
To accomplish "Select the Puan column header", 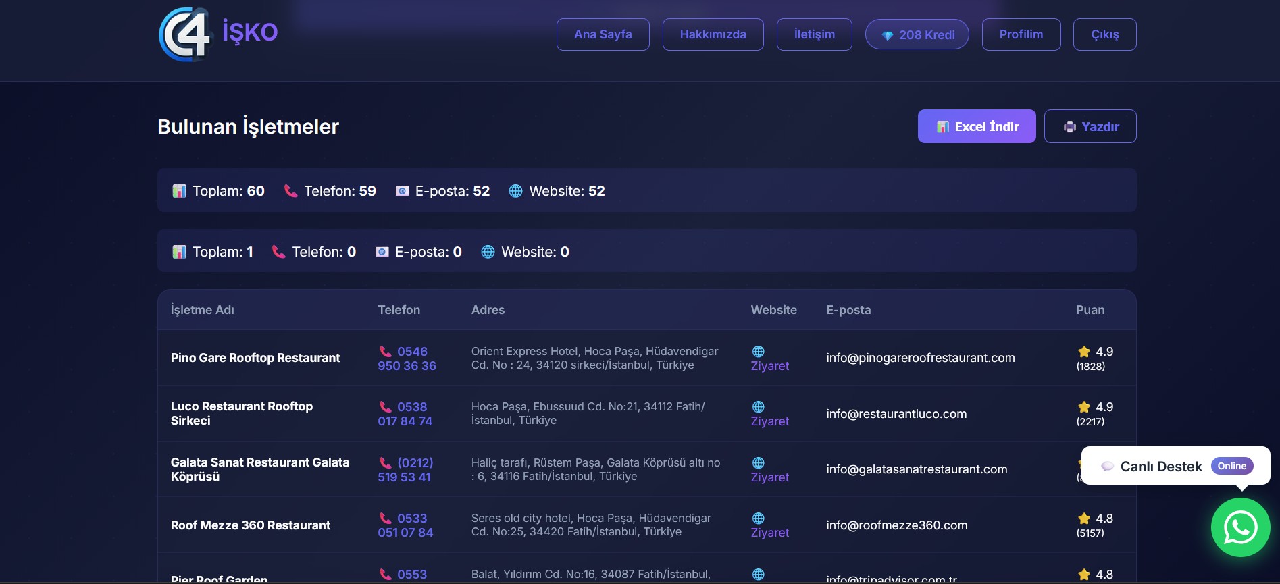I will point(1090,310).
